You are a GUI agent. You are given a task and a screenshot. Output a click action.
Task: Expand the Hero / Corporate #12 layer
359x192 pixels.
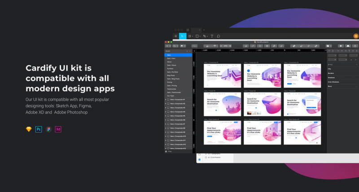coord(166,145)
